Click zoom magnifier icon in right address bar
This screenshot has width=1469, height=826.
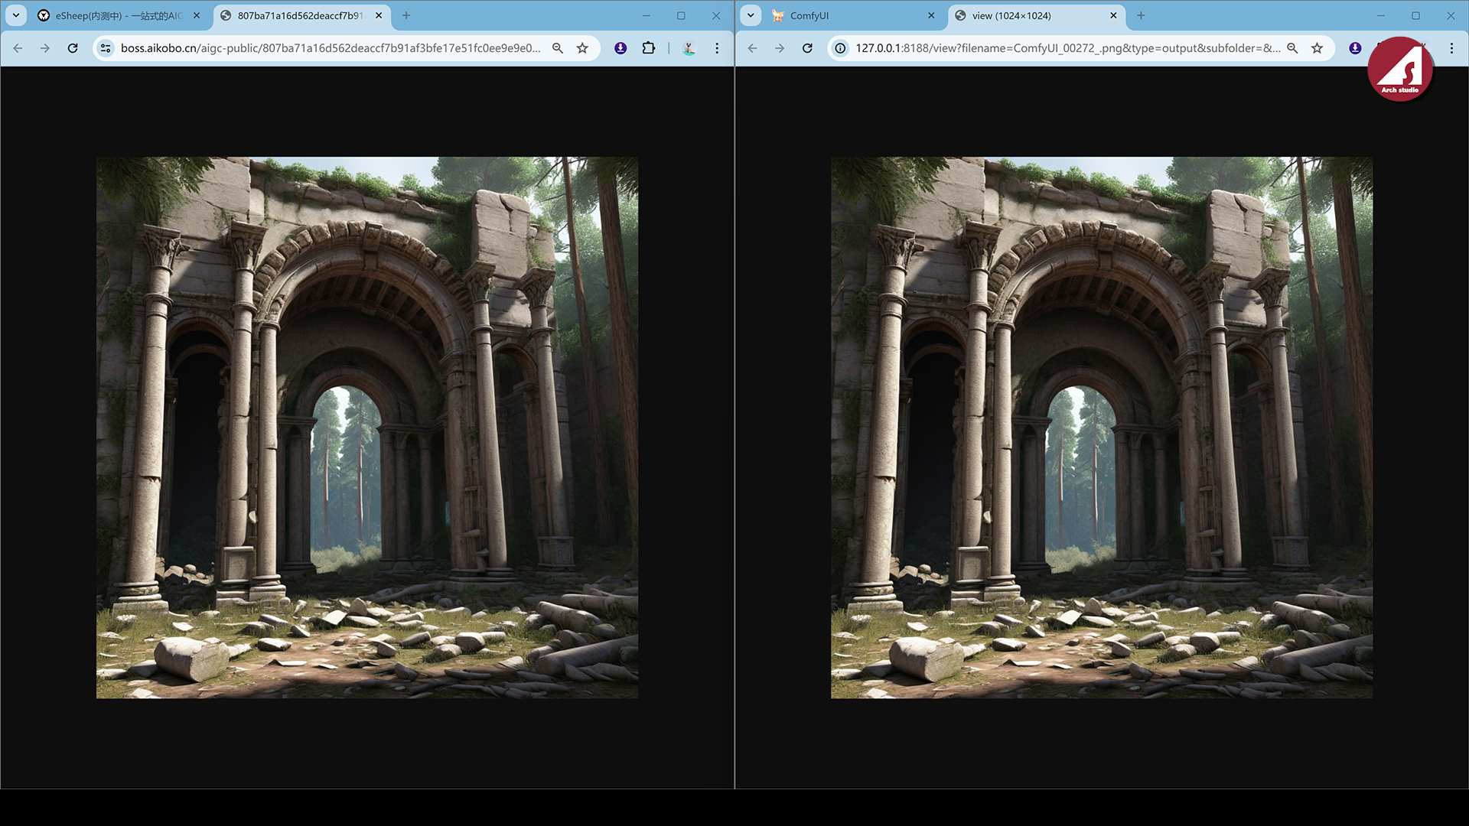coord(1292,48)
